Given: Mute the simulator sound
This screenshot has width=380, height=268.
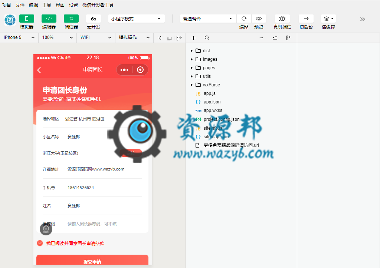Looking at the screenshot, I should click(x=160, y=38).
